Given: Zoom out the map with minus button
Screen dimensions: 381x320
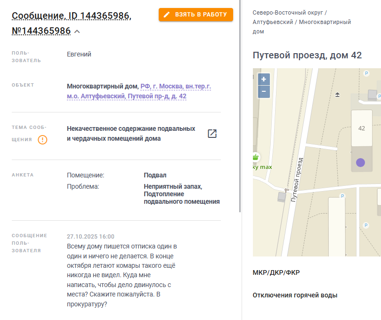Looking at the screenshot, I should click(x=264, y=92).
